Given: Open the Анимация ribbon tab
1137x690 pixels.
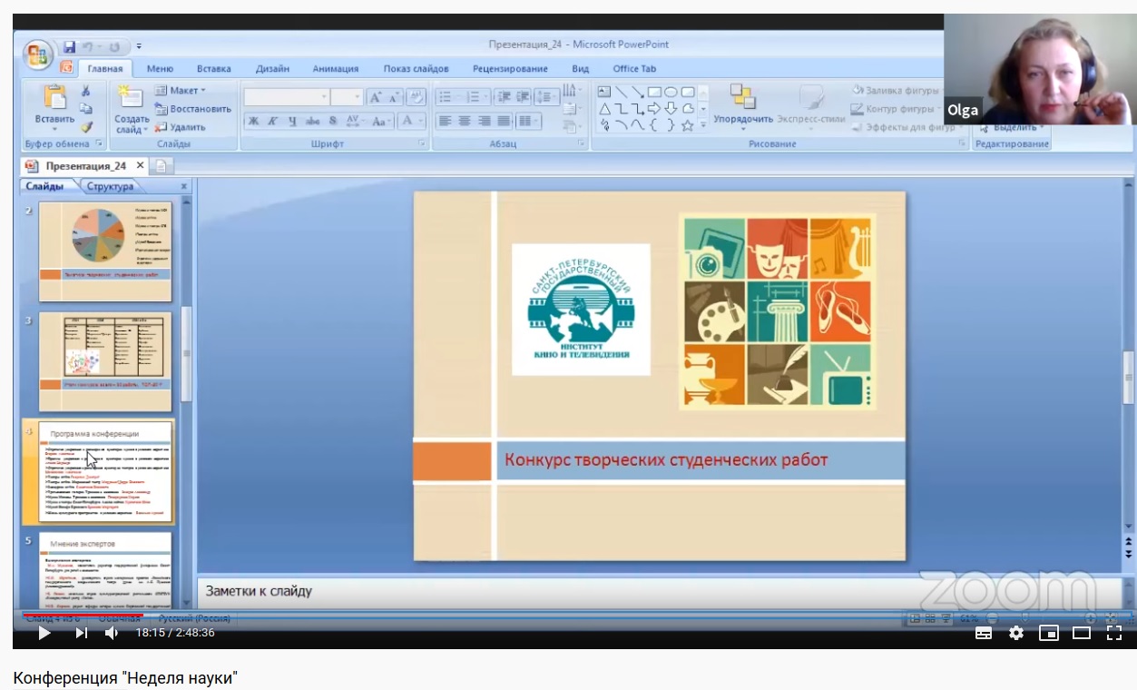Looking at the screenshot, I should pos(336,69).
